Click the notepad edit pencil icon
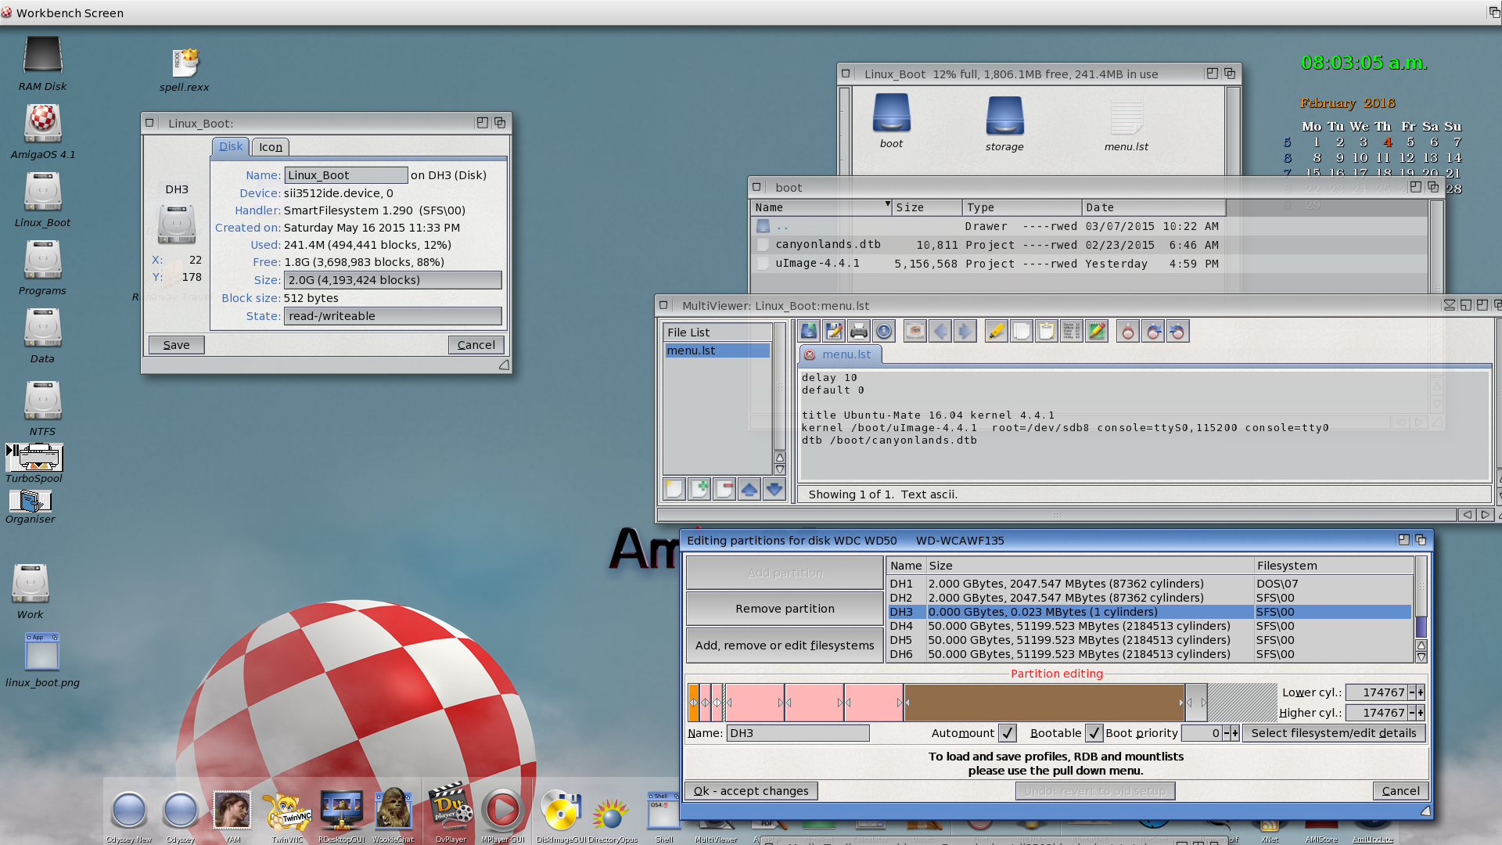This screenshot has width=1502, height=845. pos(1097,332)
